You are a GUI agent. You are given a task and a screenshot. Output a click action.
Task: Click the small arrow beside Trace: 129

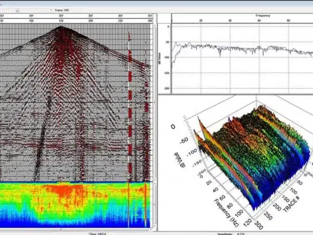(x=51, y=10)
